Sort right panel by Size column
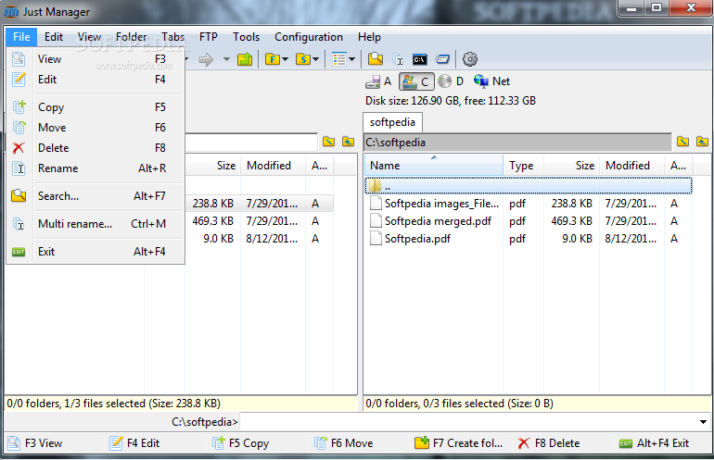Image resolution: width=714 pixels, height=460 pixels. 571,166
